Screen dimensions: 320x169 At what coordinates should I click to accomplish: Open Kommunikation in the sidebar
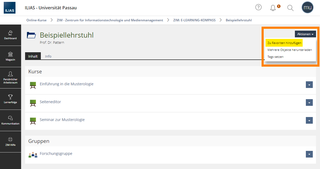tap(10, 120)
